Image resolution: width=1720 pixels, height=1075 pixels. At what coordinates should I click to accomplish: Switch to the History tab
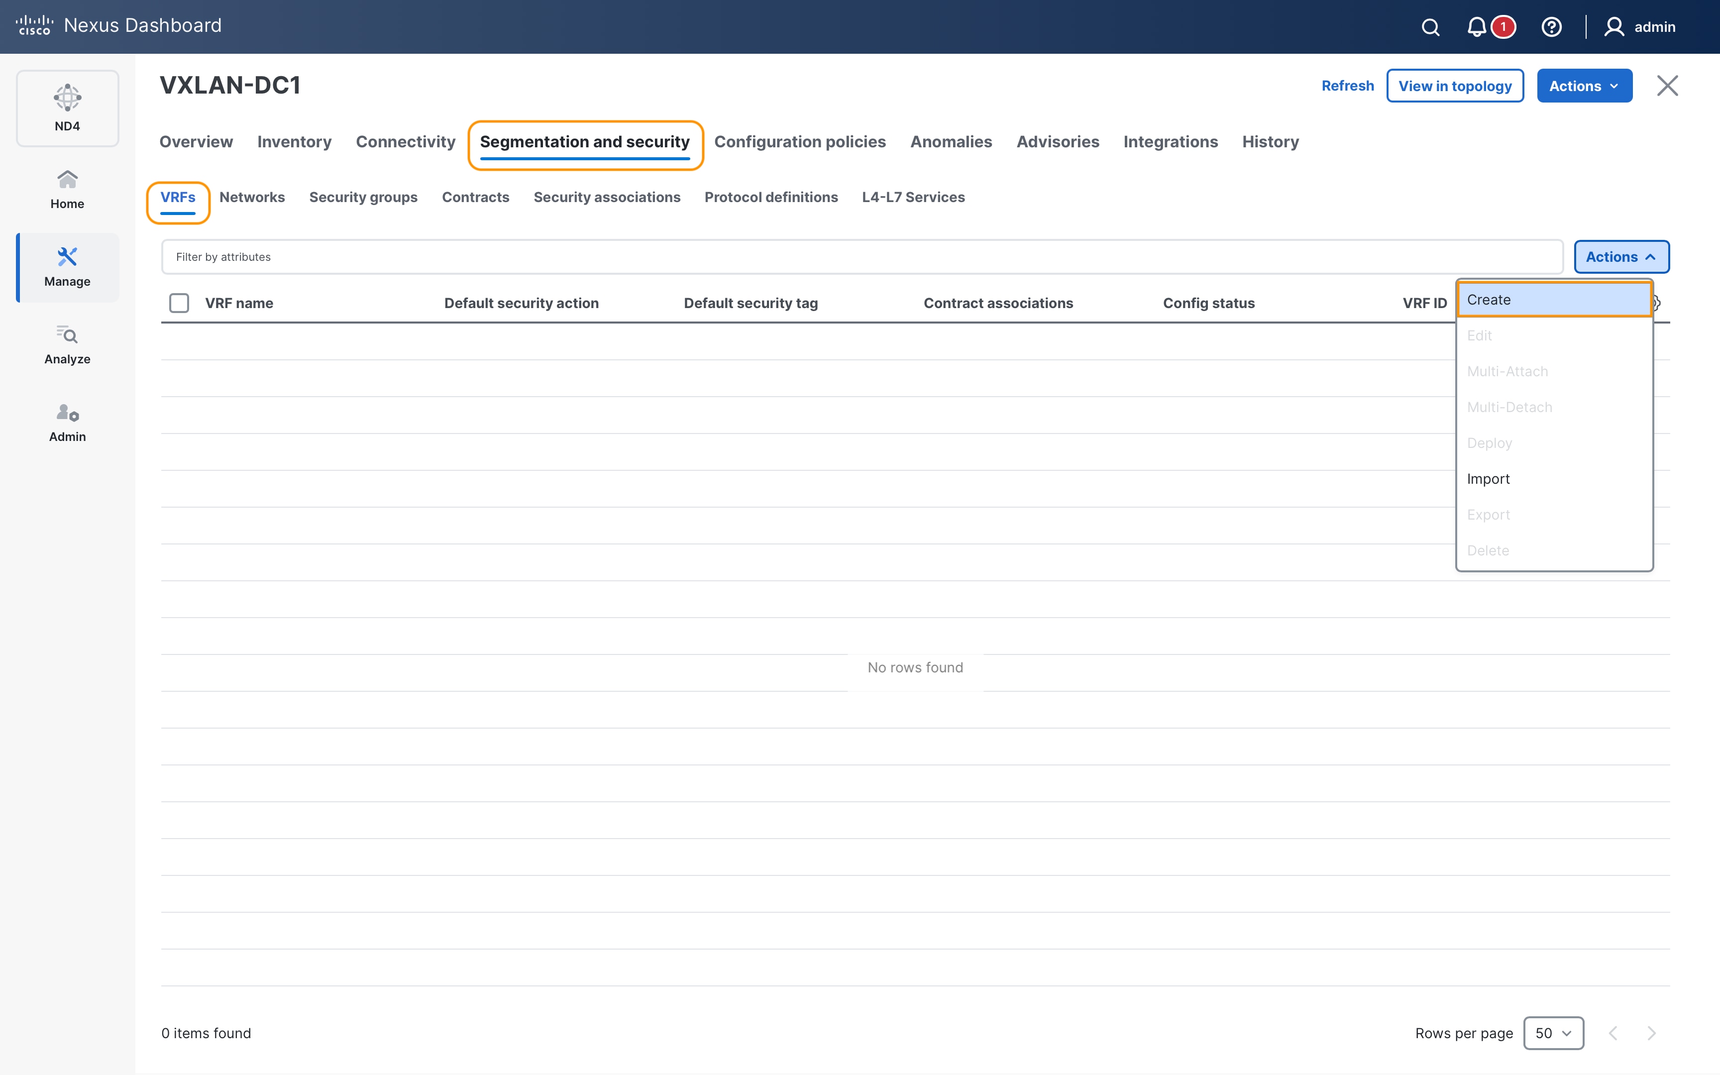coord(1271,141)
